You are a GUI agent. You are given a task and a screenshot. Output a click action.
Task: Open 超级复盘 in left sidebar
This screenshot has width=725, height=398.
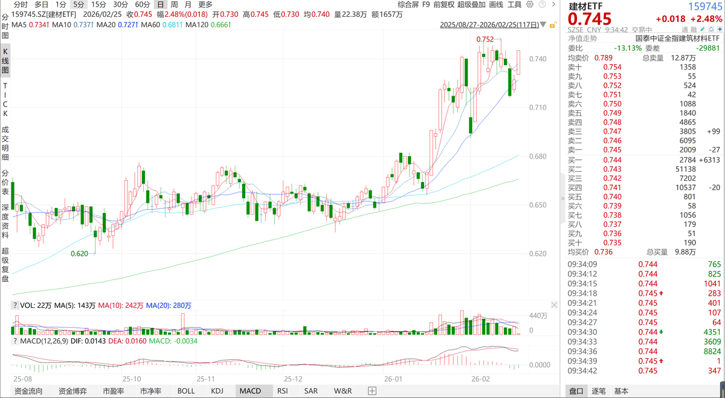[5, 264]
